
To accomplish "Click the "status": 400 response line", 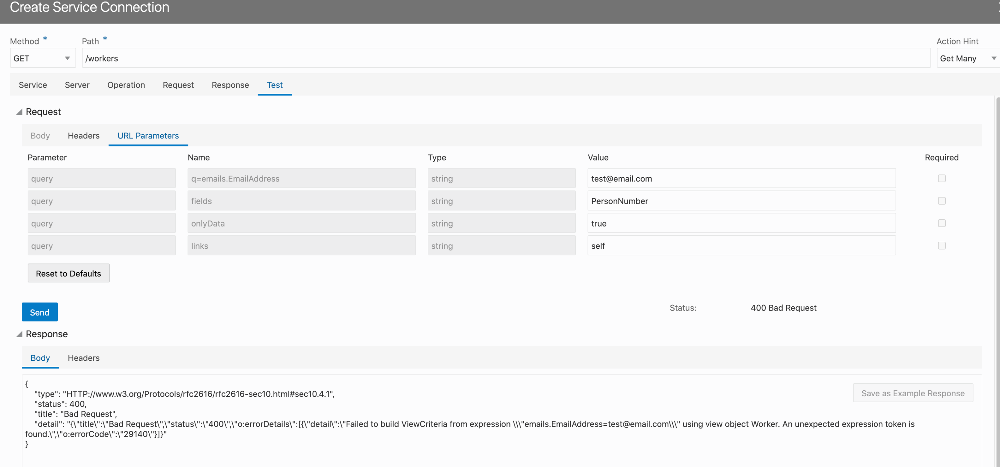I will coord(61,404).
